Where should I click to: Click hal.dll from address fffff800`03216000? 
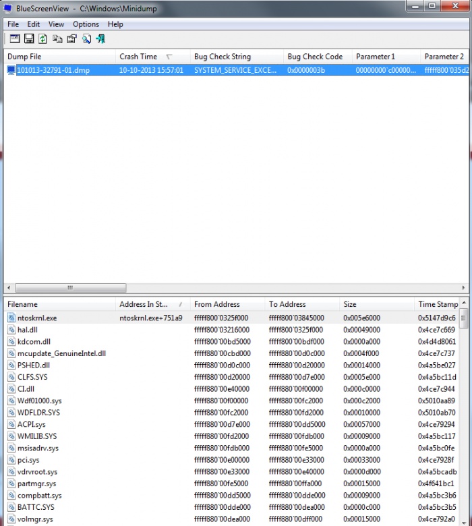222,330
